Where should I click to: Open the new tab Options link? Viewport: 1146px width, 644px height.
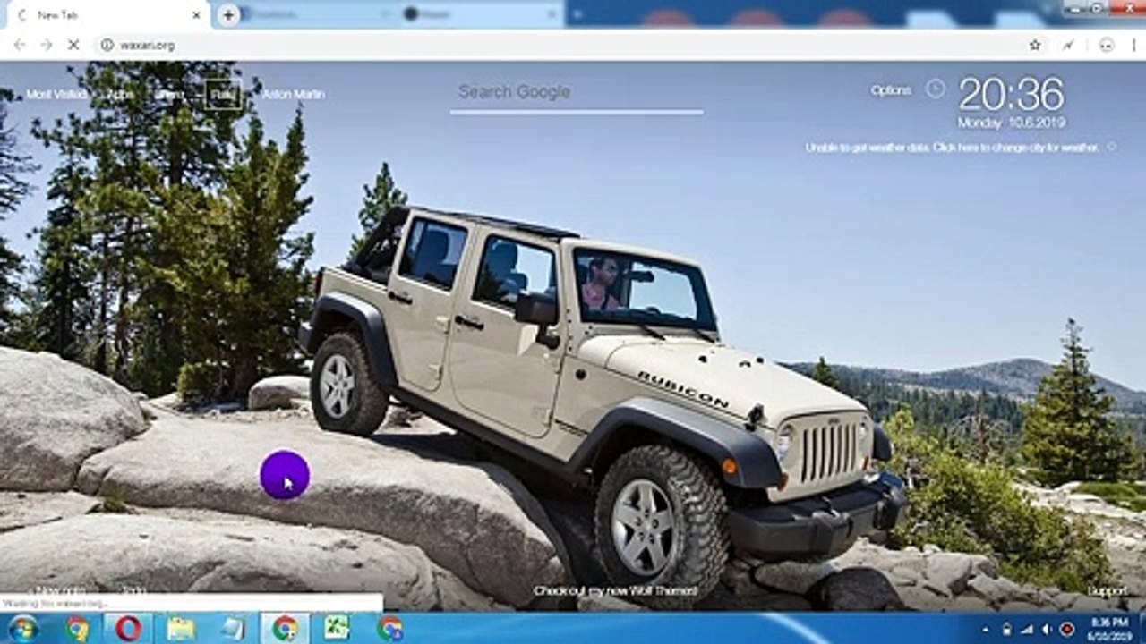891,90
